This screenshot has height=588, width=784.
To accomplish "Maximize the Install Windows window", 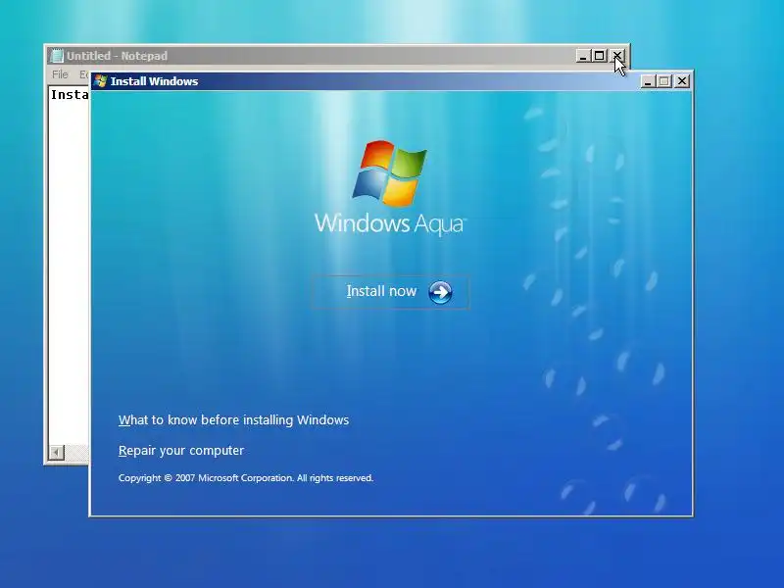I will tap(664, 81).
